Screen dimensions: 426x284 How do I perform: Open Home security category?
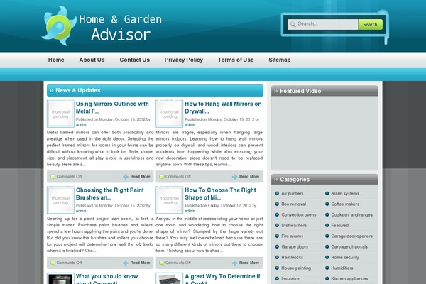point(345,257)
